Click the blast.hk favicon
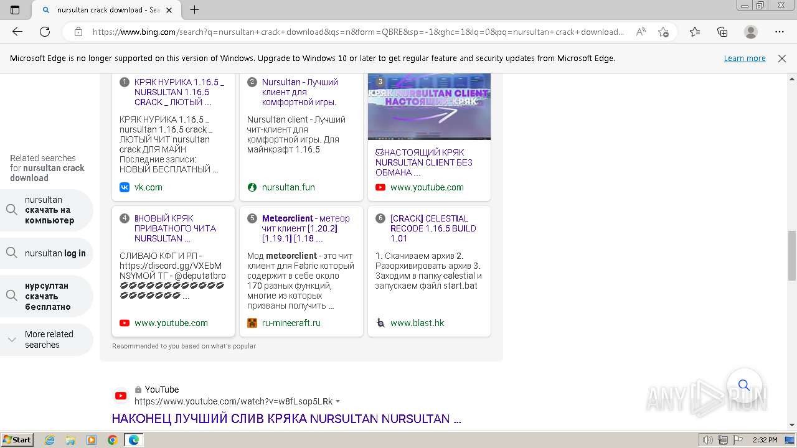 (x=380, y=323)
